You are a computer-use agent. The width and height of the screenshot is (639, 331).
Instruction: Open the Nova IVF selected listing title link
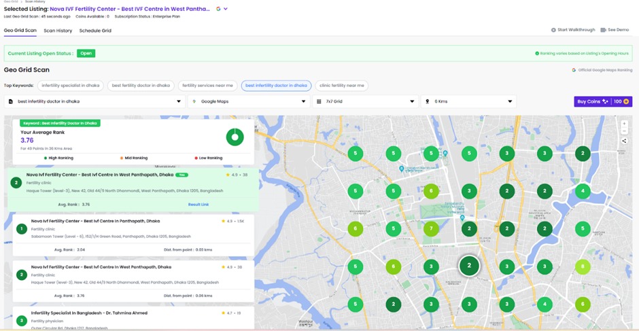point(131,9)
